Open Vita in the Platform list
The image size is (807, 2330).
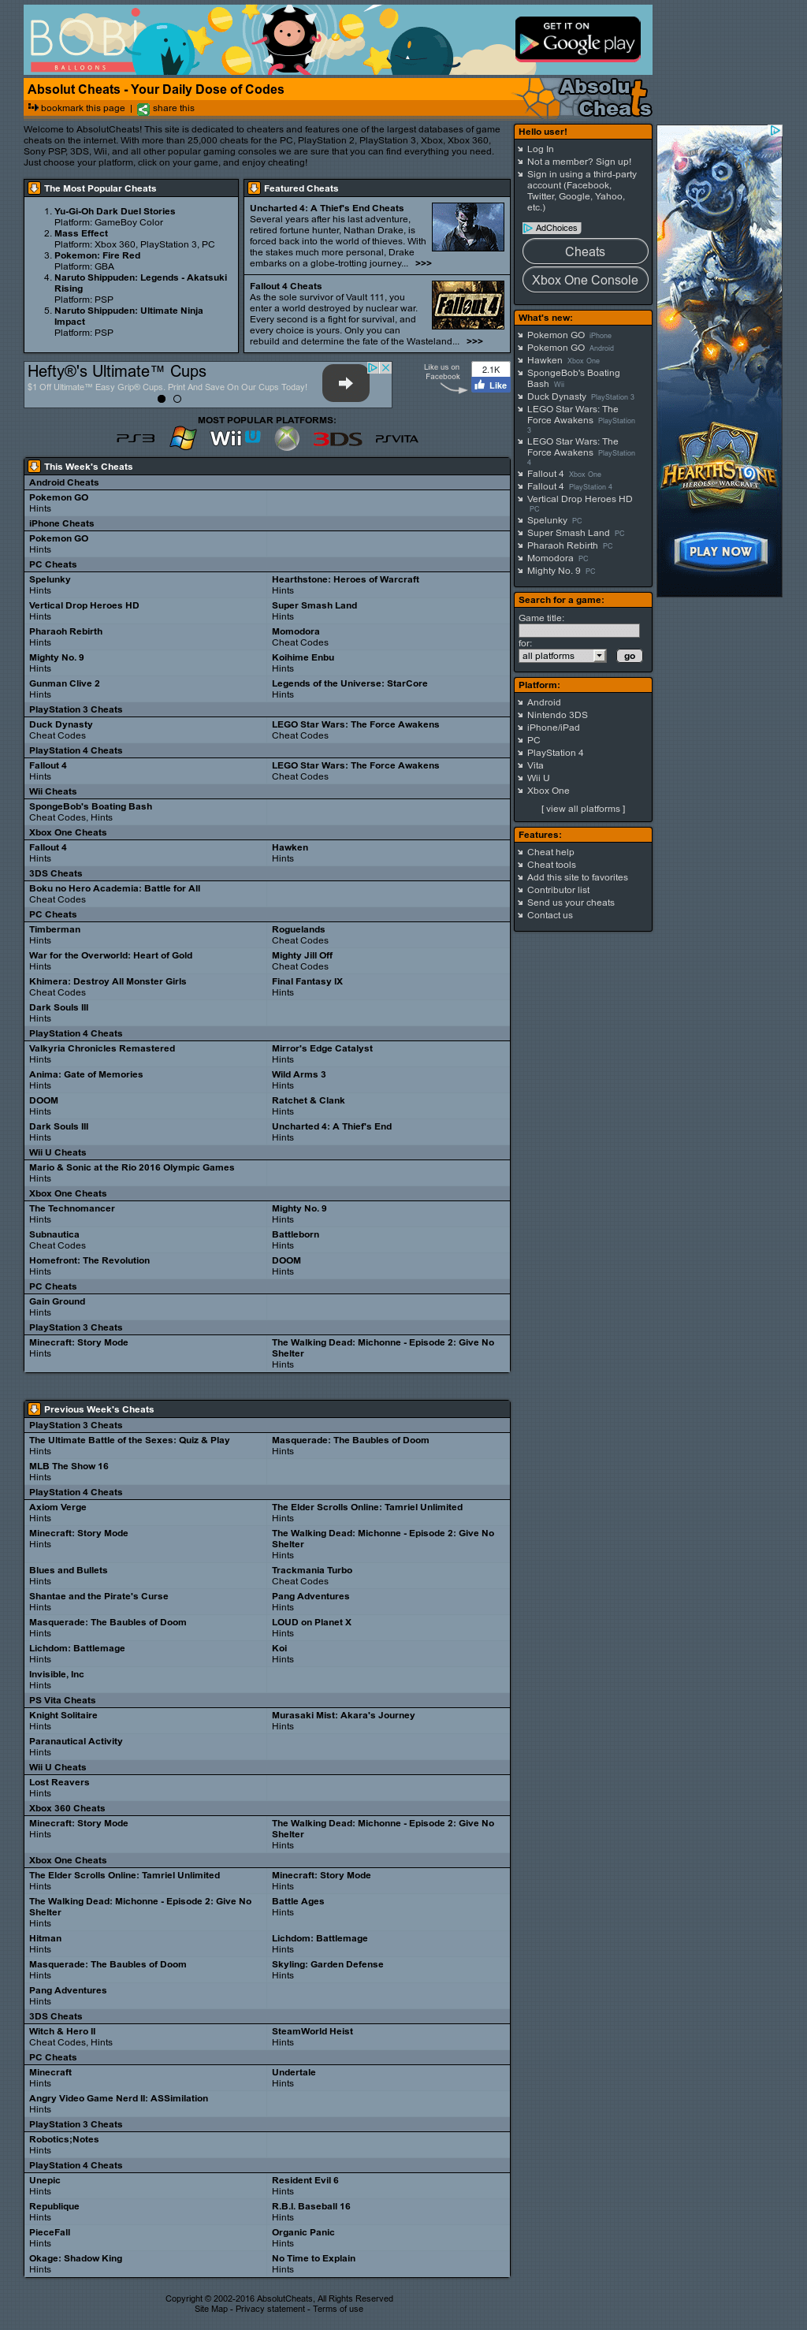click(x=536, y=765)
